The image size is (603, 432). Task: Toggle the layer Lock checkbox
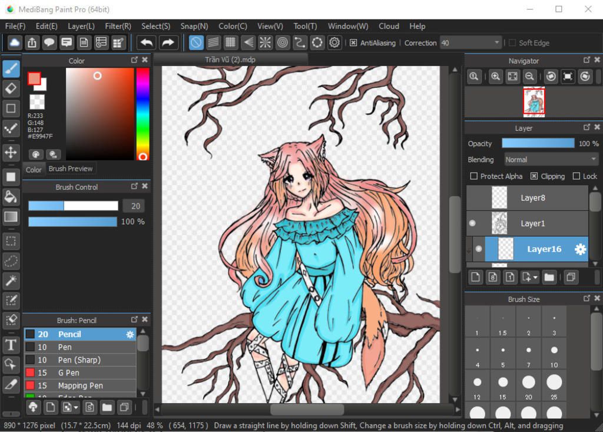[x=576, y=176]
